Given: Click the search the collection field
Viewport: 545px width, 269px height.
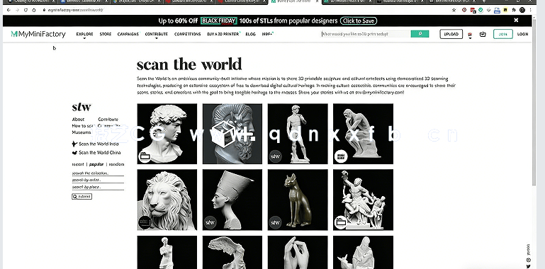Looking at the screenshot, I should [98, 173].
